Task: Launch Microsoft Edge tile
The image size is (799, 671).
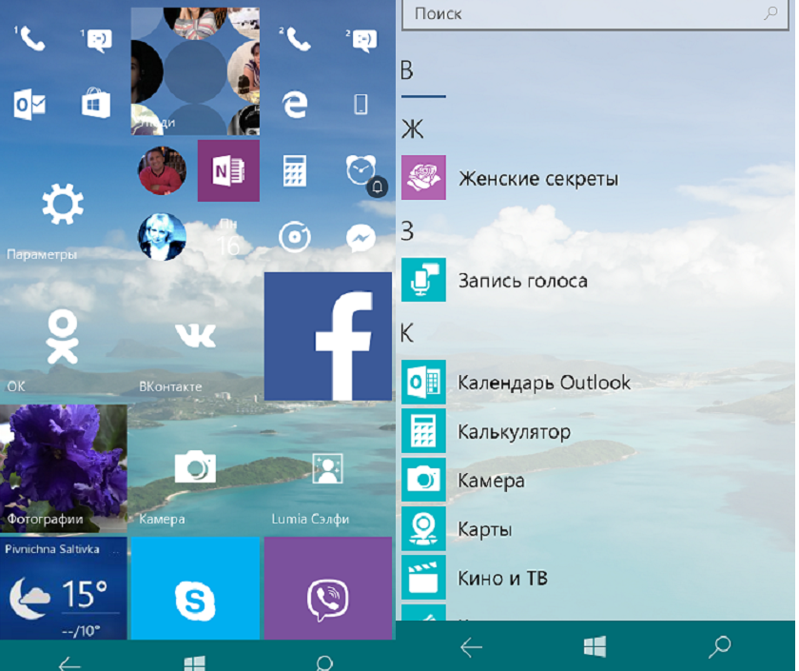Action: pyautogui.click(x=295, y=104)
